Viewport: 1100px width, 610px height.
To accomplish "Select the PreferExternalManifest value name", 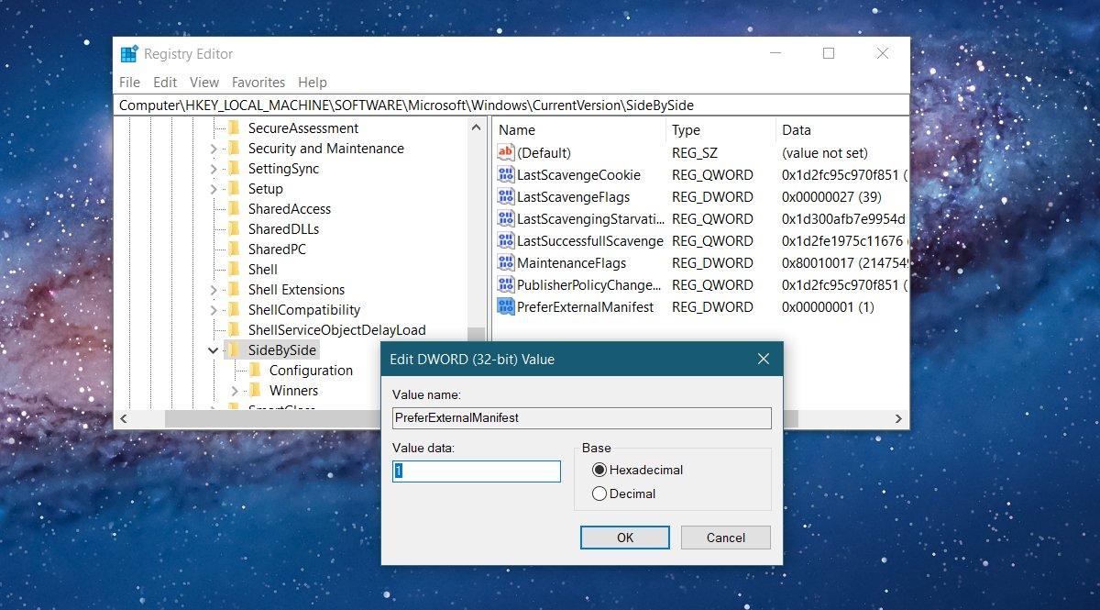I will [586, 307].
